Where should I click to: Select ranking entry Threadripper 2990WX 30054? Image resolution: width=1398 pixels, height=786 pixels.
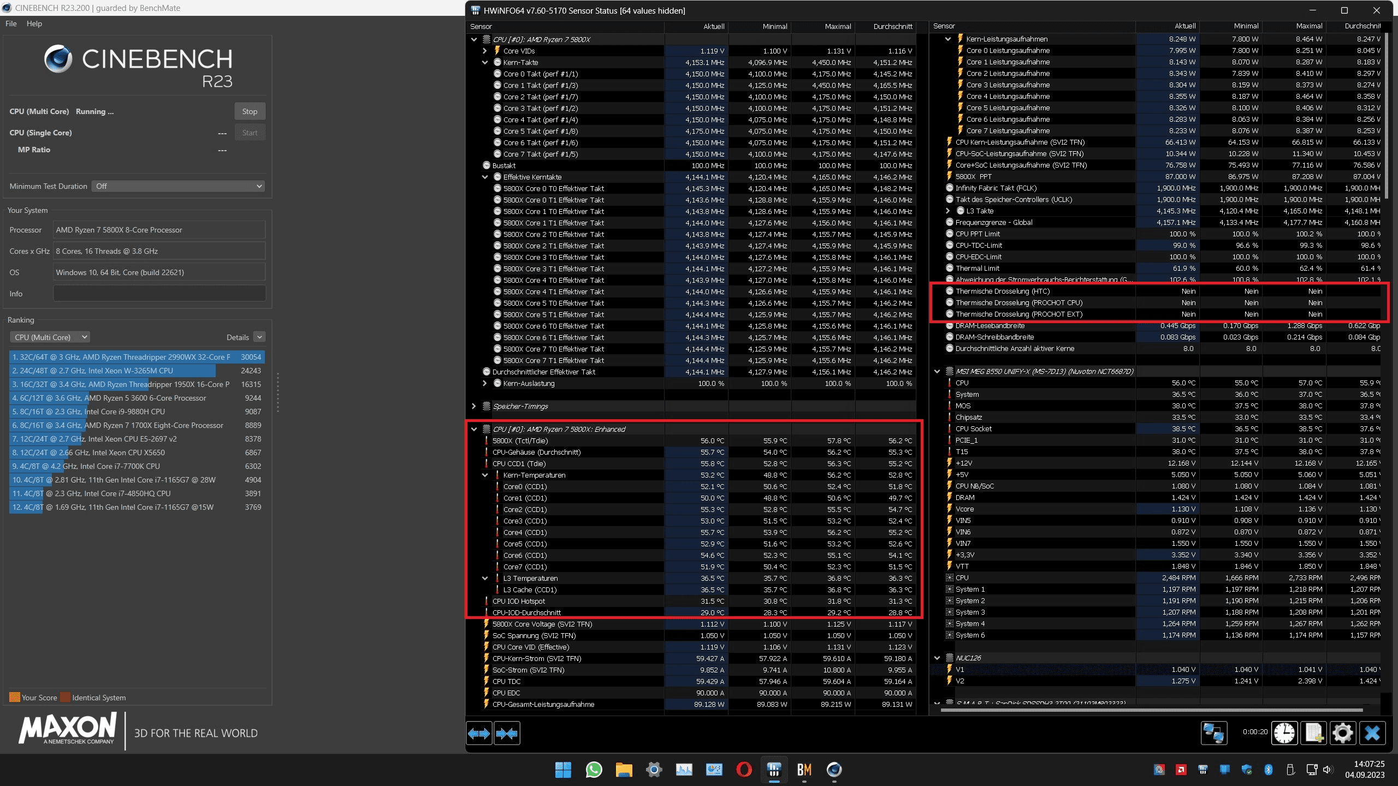(x=137, y=357)
